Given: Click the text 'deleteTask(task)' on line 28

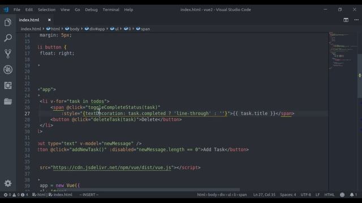Looking at the screenshot, I should coord(114,120).
